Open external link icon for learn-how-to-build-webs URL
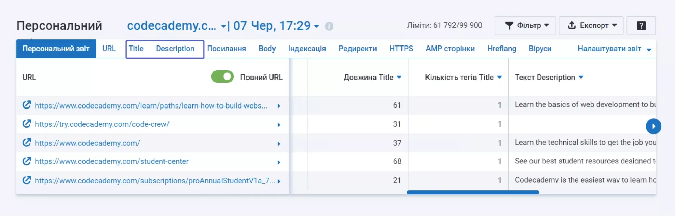Viewport: 675px width, 216px height. [x=27, y=105]
